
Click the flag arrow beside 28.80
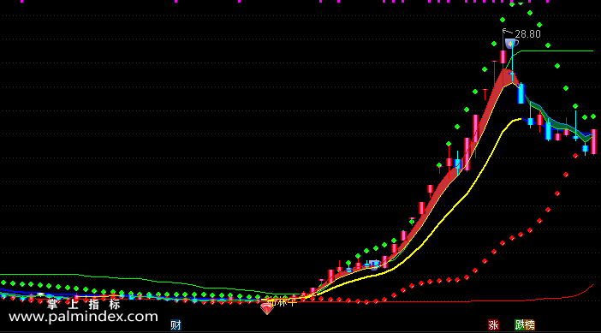(508, 31)
